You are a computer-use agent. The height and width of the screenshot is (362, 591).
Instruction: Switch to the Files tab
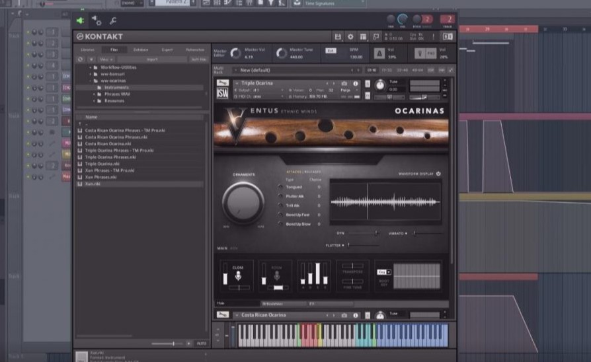click(x=114, y=50)
